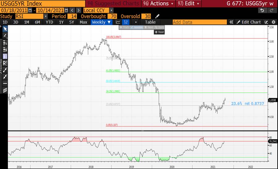Click the 100.0%(3.0967) Fibonacci label
Viewport: 278px width, 169px height.
pyautogui.click(x=113, y=37)
